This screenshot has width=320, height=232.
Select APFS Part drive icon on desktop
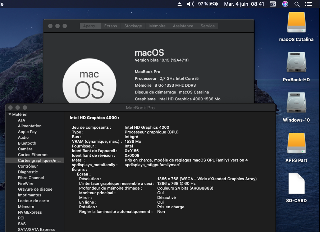296,144
